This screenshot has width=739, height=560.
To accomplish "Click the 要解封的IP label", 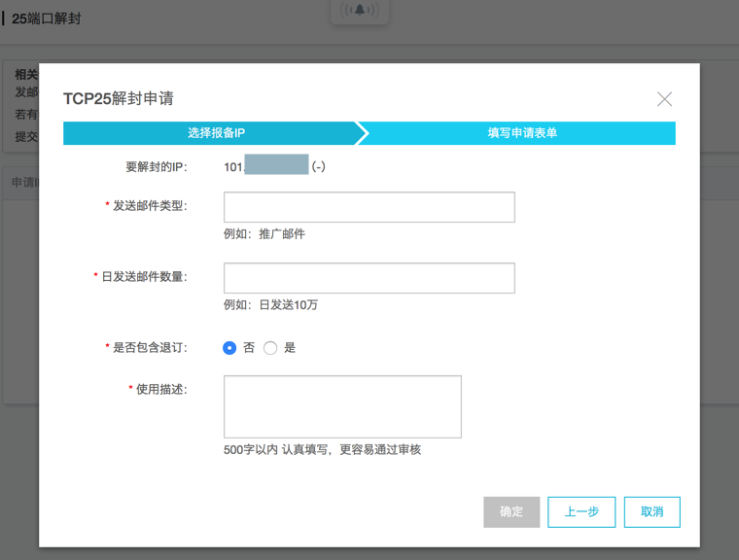I will [x=156, y=166].
